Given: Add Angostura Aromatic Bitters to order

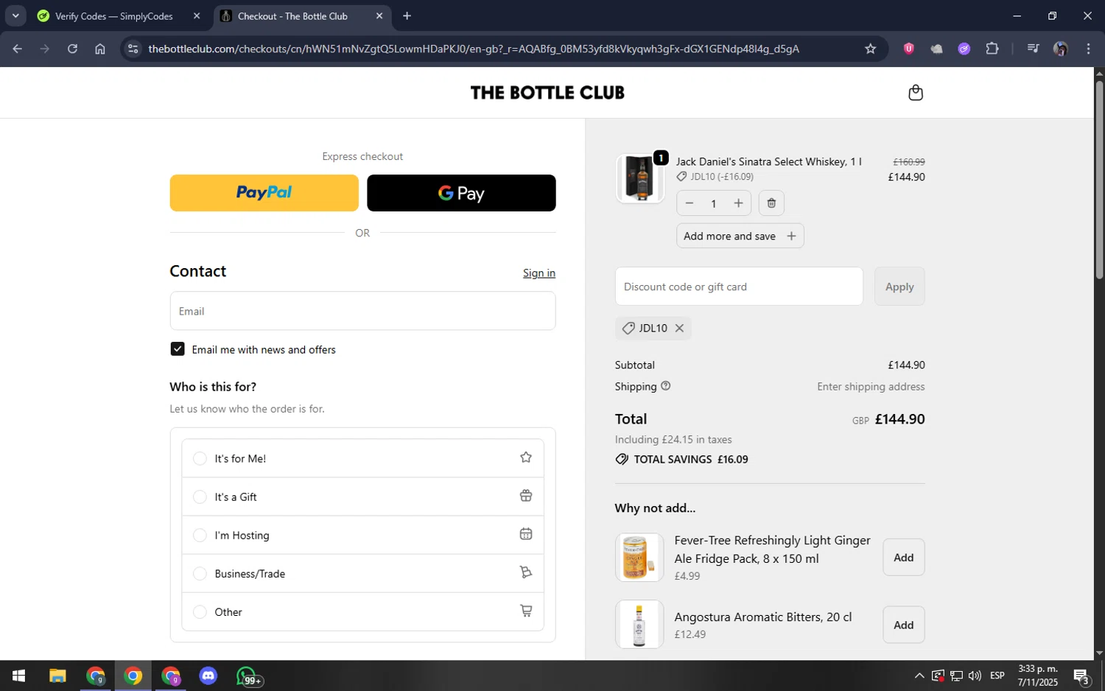Looking at the screenshot, I should coord(904,625).
